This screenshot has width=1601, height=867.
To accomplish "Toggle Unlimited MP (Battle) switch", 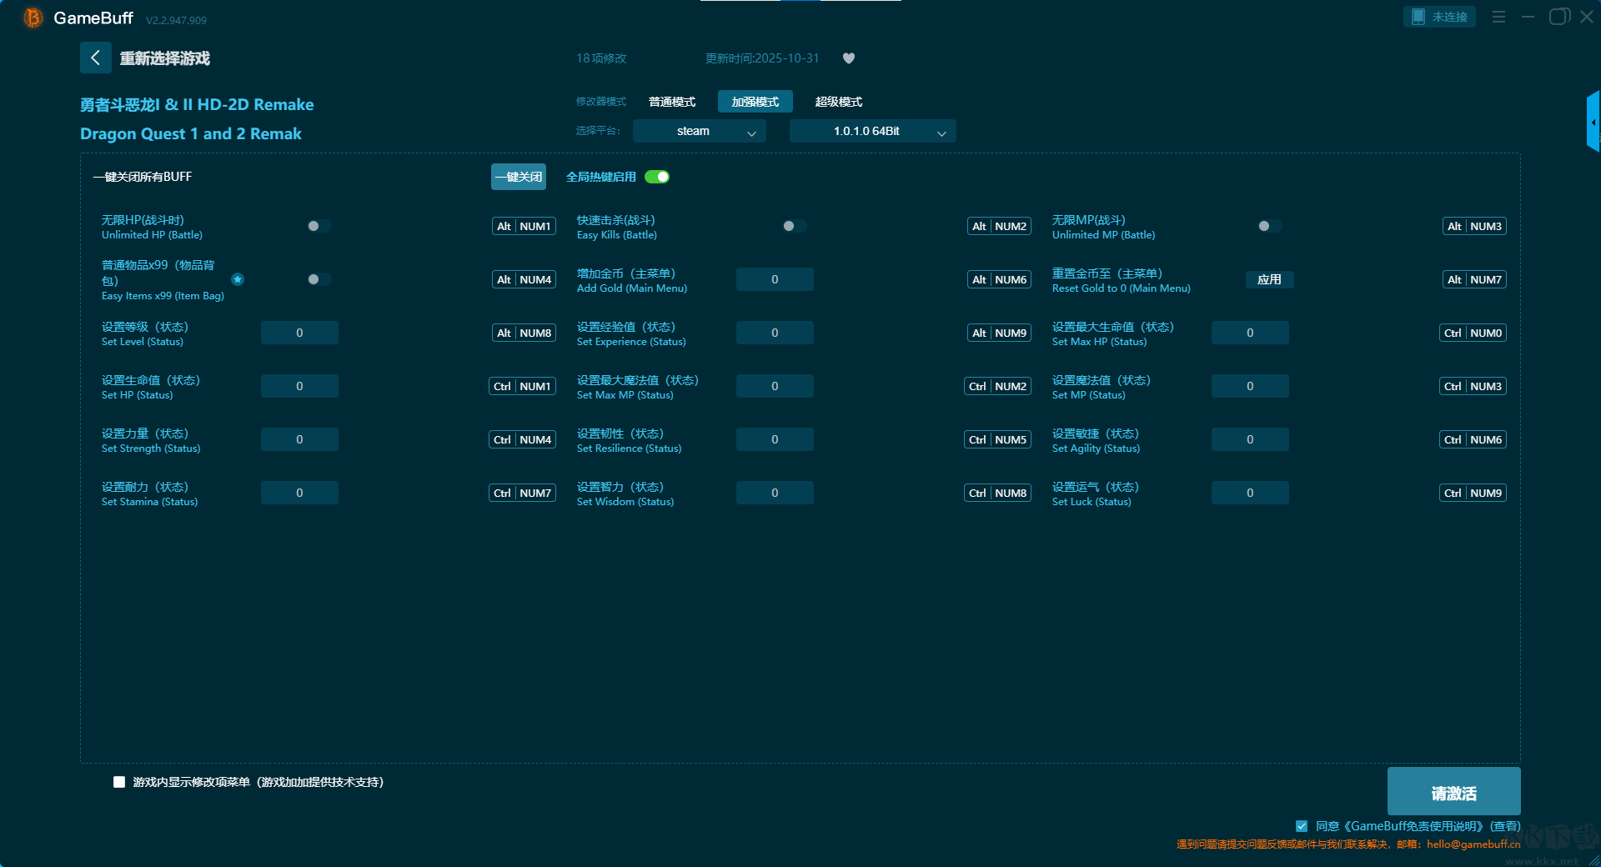I will click(1270, 226).
